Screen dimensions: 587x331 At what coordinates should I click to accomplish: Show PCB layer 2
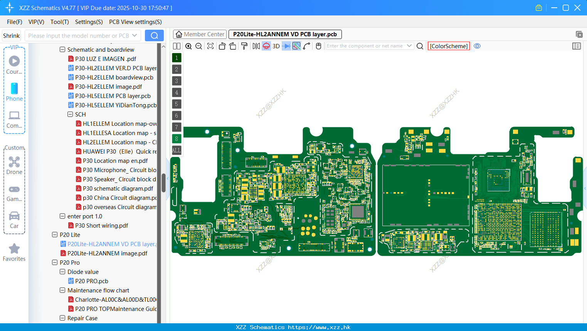(x=177, y=69)
